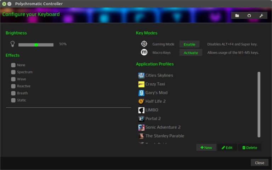Image resolution: width=272 pixels, height=170 pixels.
Task: Select the LIMBO profile name
Action: point(152,110)
